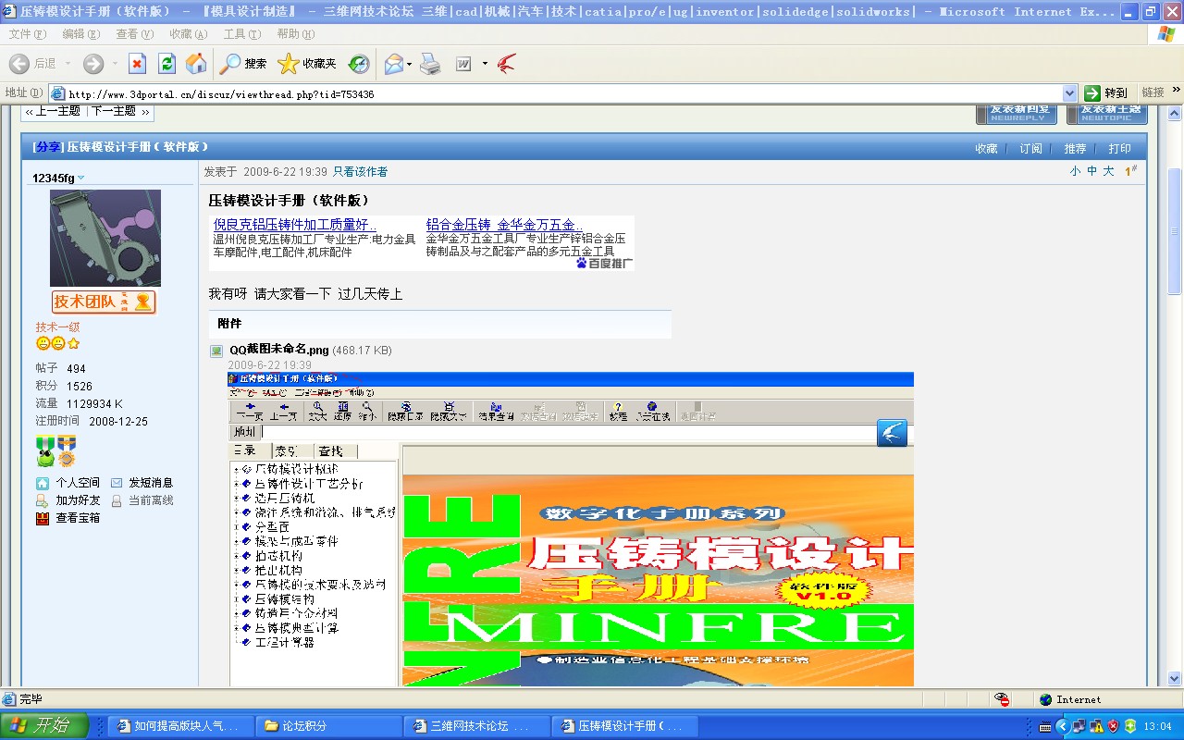
Task: Open the Edit with Word dropdown arrow
Action: pos(484,64)
